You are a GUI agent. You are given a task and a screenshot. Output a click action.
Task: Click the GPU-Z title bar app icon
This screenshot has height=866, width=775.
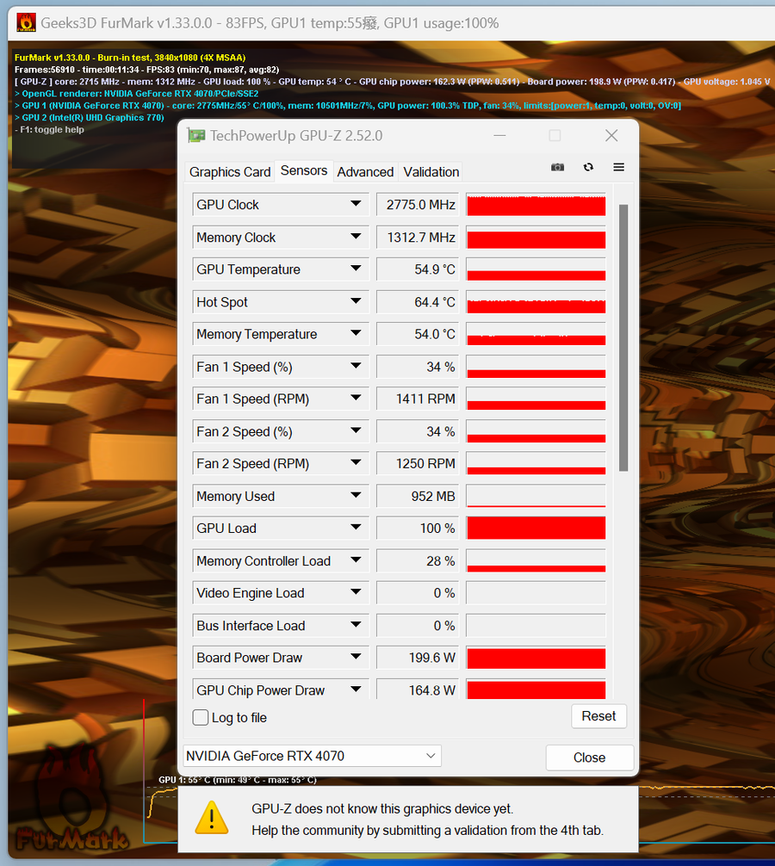(x=196, y=136)
